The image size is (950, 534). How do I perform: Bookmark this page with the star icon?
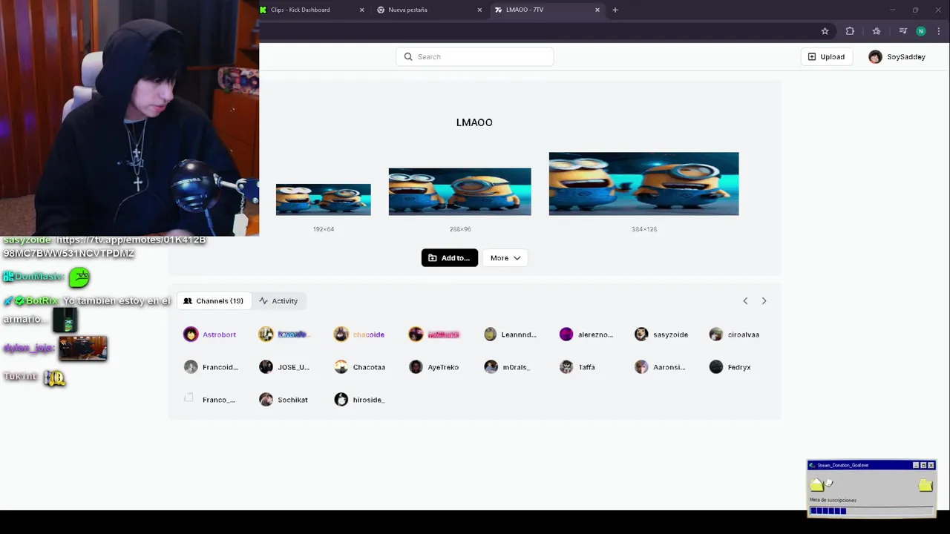pos(825,31)
